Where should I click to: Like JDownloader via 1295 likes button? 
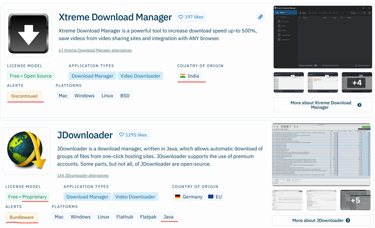tap(133, 135)
